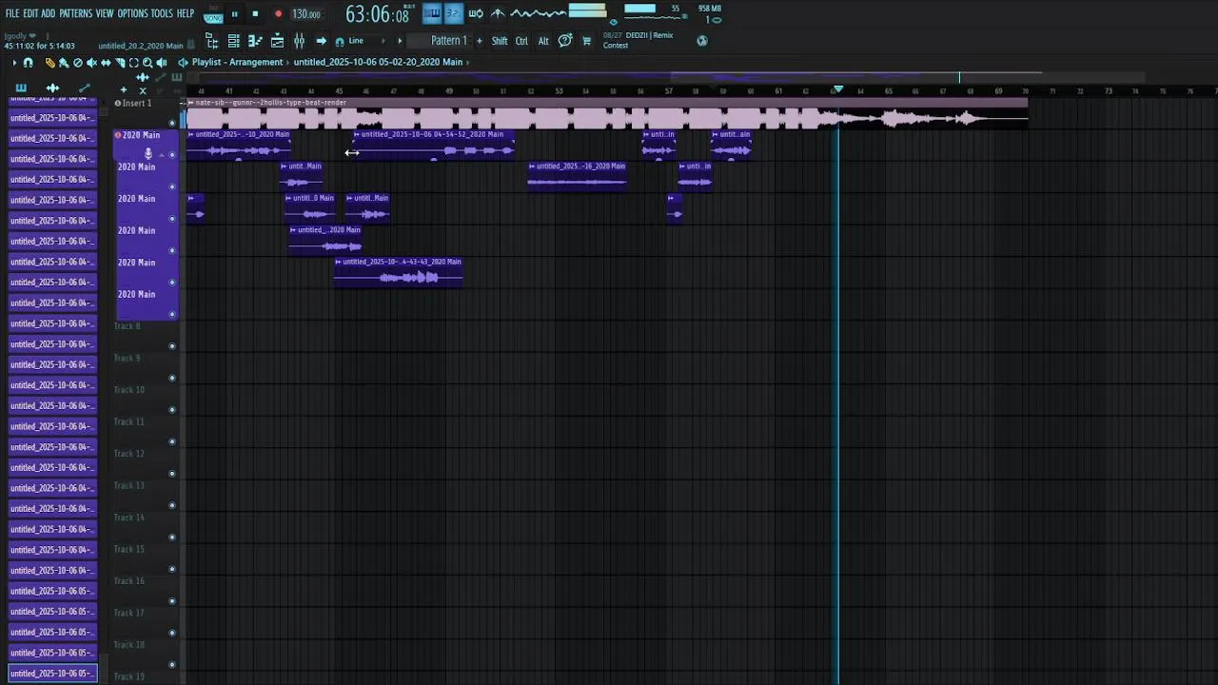The width and height of the screenshot is (1218, 685).
Task: Click the shopping cart icon
Action: pyautogui.click(x=586, y=41)
